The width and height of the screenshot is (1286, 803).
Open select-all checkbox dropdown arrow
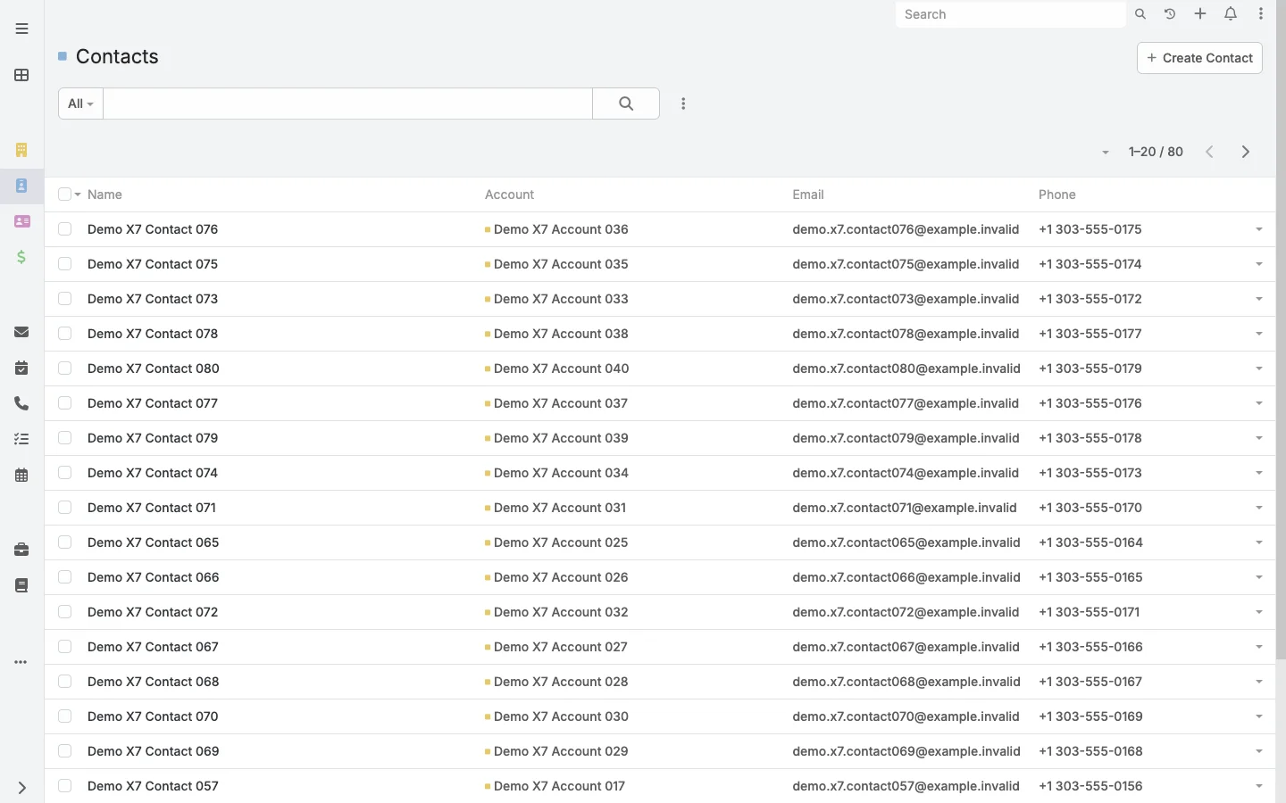(78, 195)
